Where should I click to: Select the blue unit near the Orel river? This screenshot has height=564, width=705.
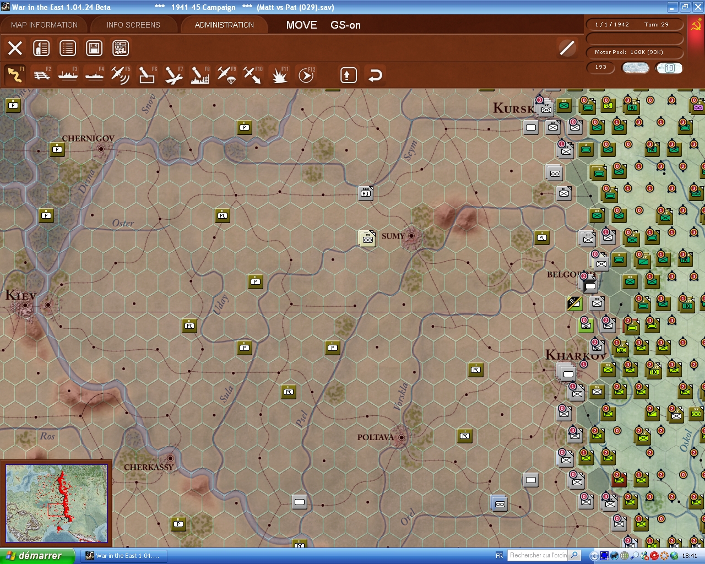pyautogui.click(x=499, y=503)
